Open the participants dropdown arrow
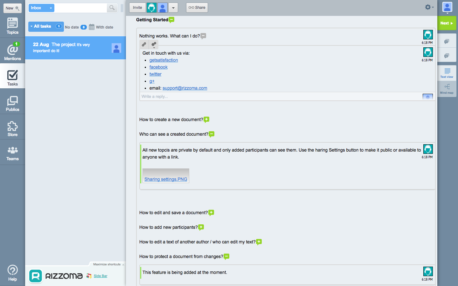The width and height of the screenshot is (458, 286). (173, 8)
